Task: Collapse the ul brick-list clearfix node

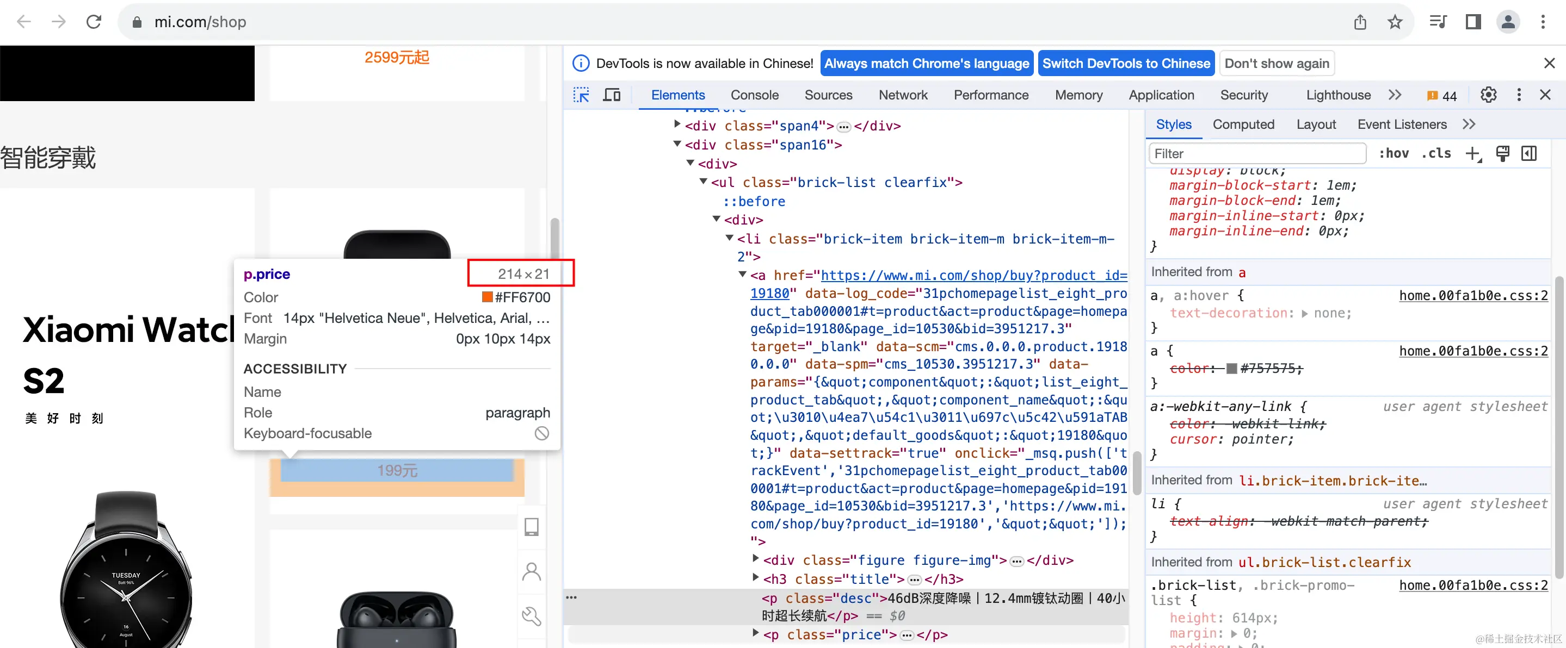Action: pyautogui.click(x=704, y=182)
